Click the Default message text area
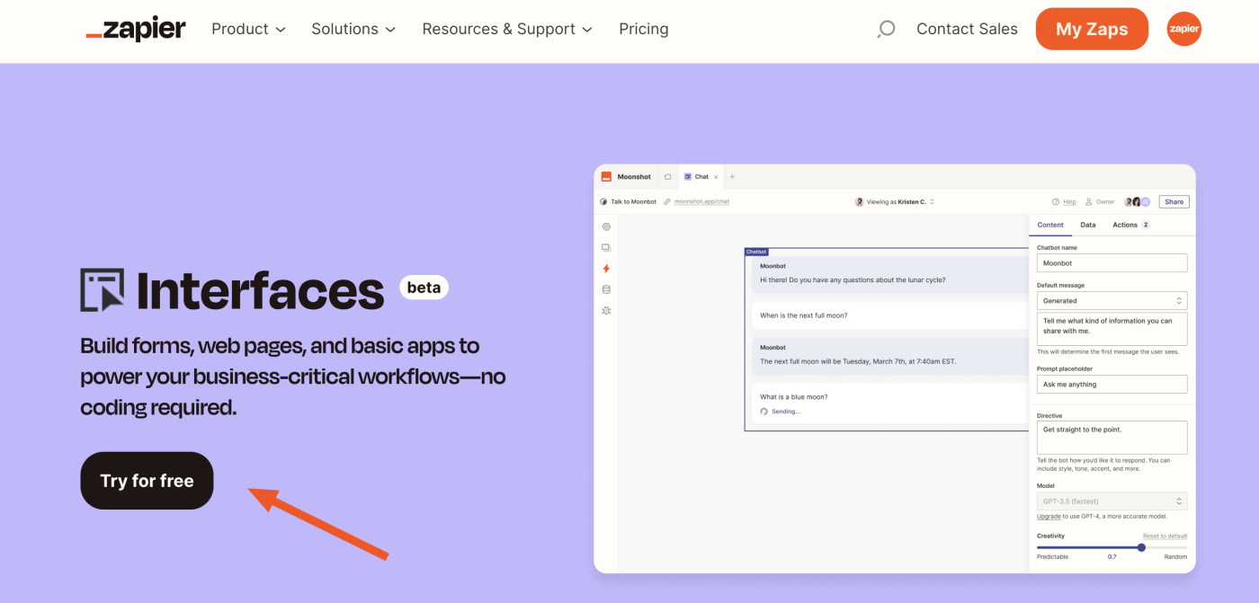Viewport: 1259px width, 603px height. [x=1112, y=329]
